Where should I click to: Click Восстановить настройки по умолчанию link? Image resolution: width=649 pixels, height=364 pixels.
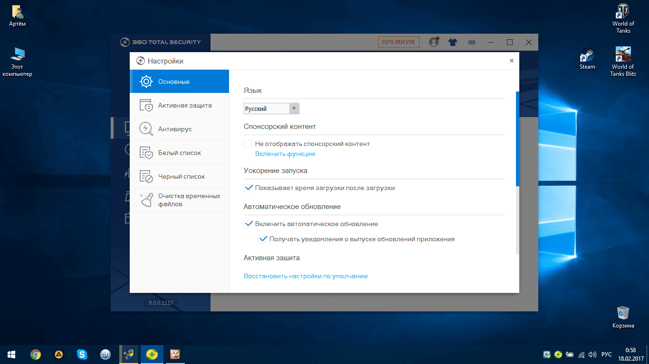pos(305,276)
